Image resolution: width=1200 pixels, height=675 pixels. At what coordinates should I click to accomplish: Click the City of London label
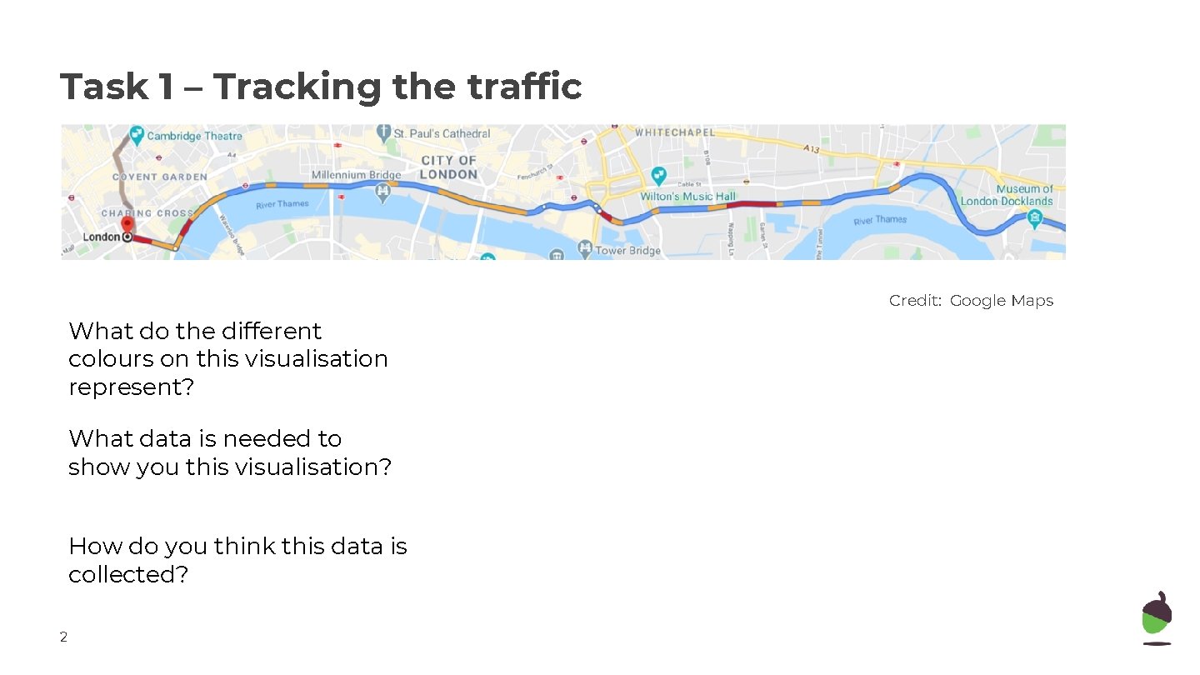click(449, 167)
